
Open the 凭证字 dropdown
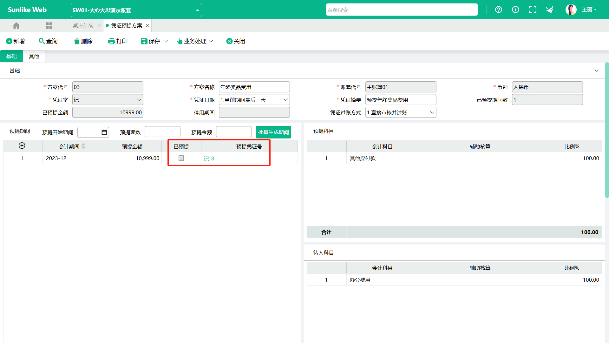108,100
